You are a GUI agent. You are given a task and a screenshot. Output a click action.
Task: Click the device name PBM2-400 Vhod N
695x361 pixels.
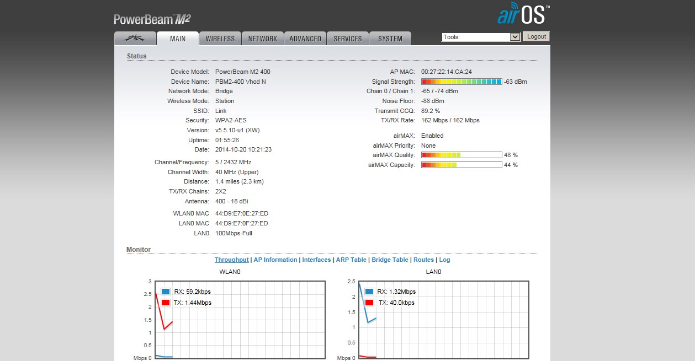point(241,82)
